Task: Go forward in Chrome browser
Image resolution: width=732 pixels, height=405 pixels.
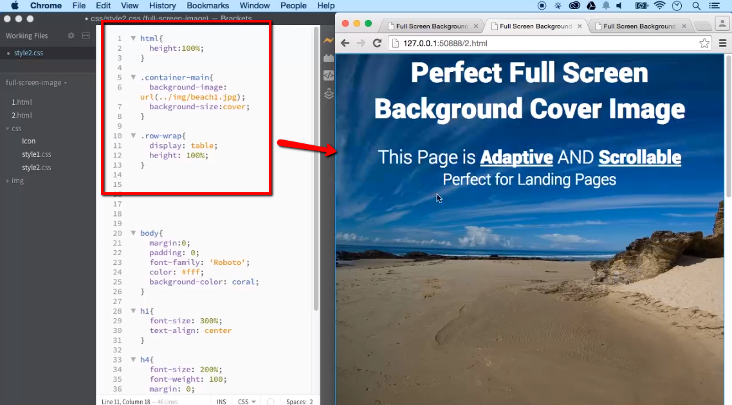Action: pyautogui.click(x=361, y=44)
